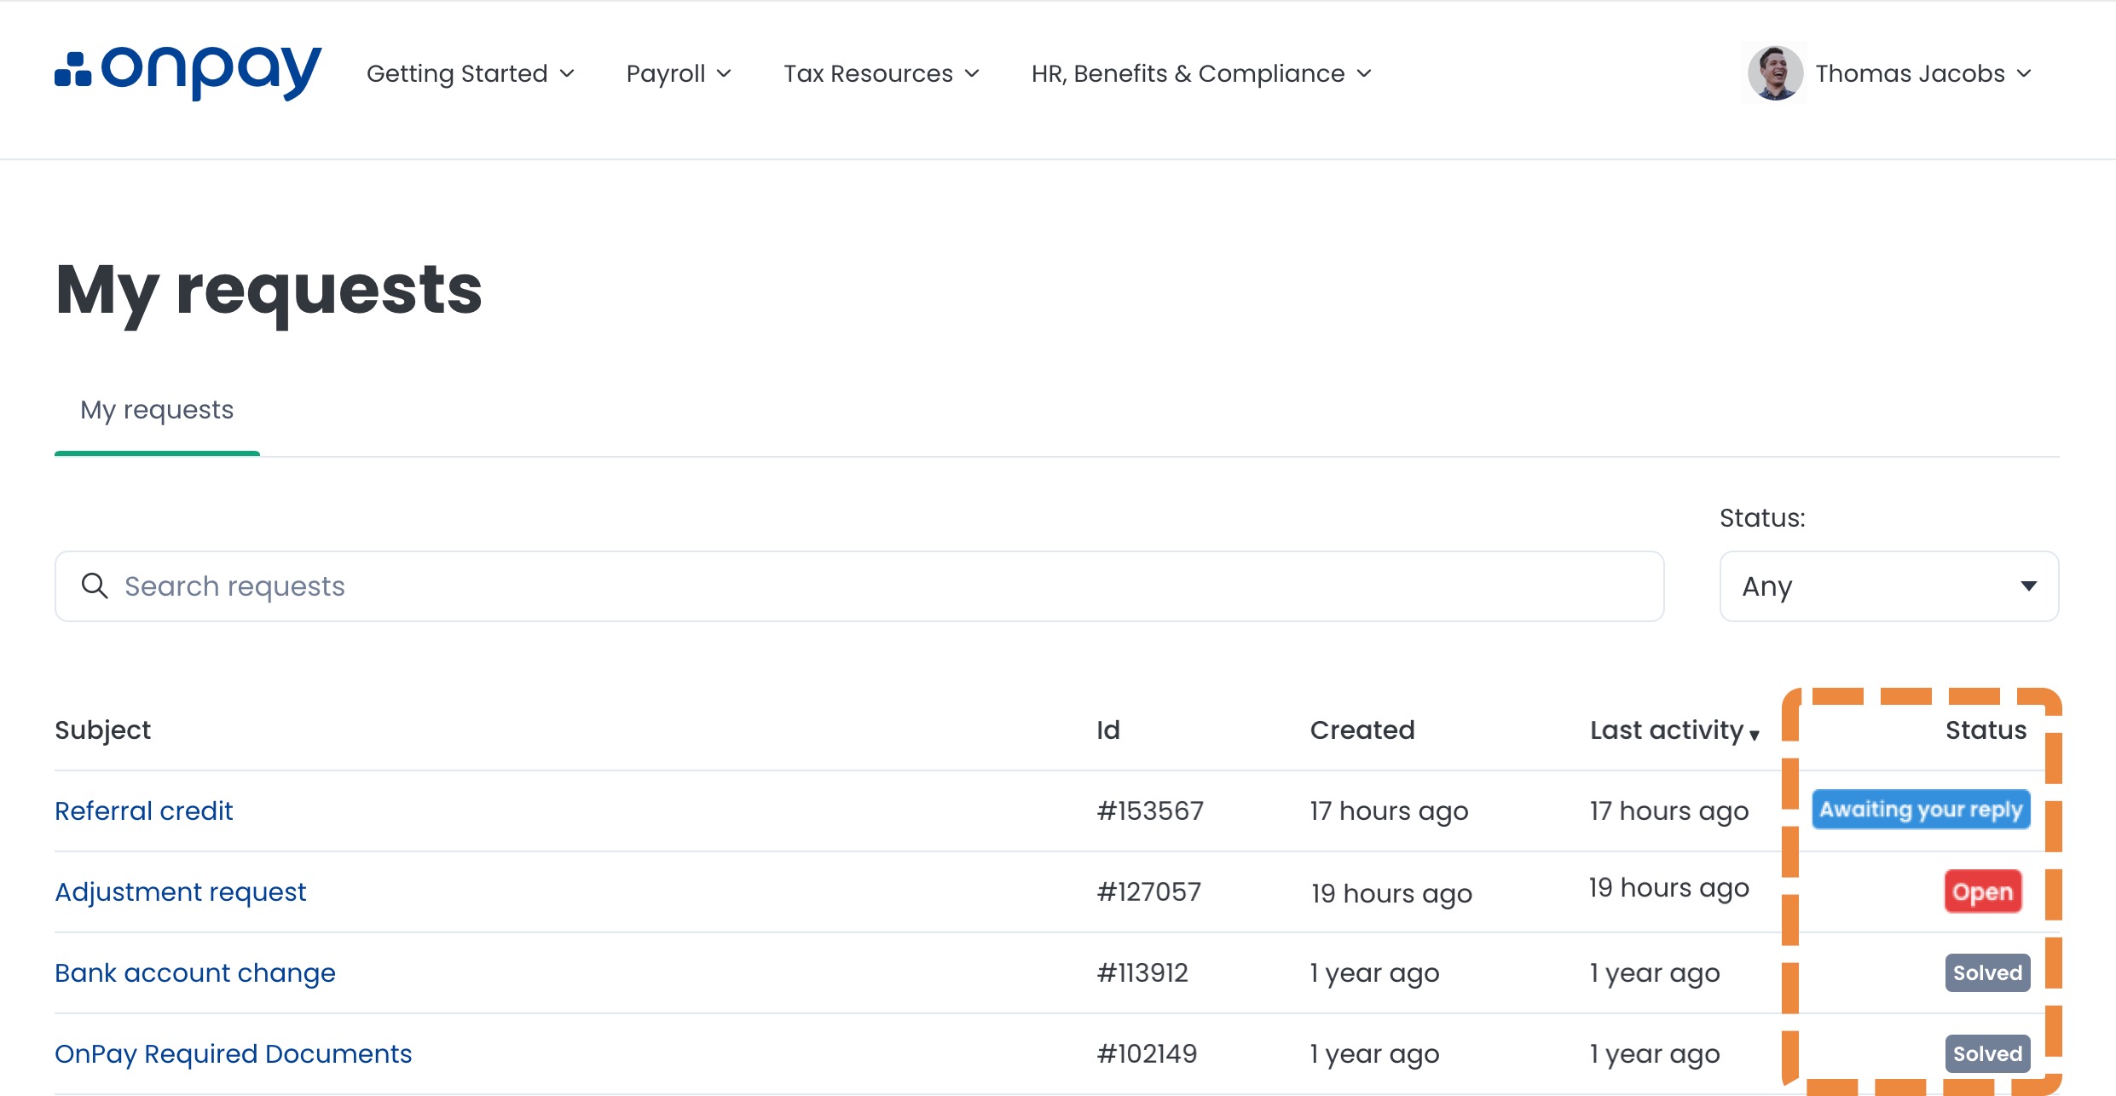Click the OnPay logo
This screenshot has height=1096, width=2116.
pos(188,72)
